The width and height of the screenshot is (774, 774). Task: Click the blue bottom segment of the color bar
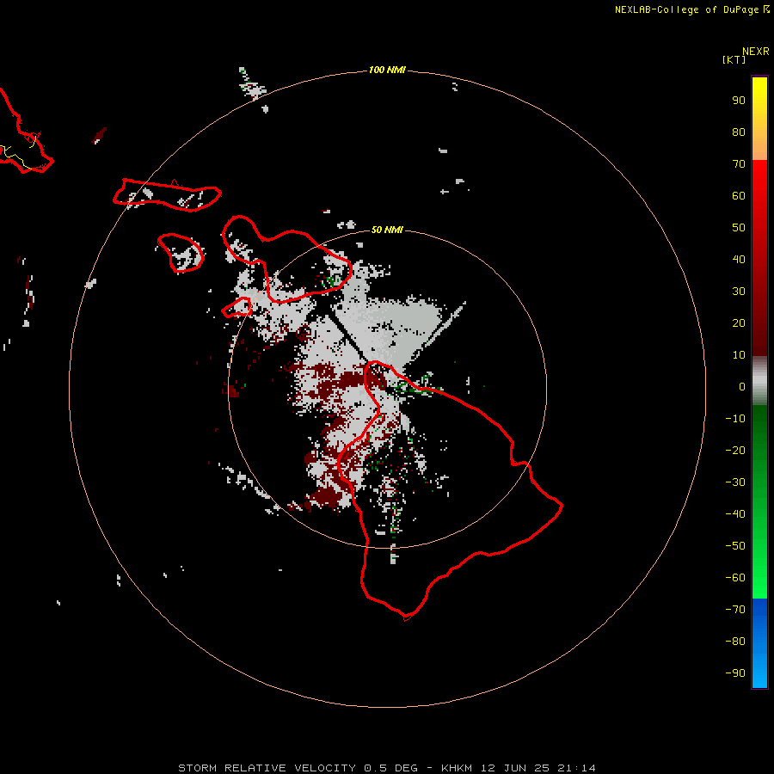pos(759,643)
